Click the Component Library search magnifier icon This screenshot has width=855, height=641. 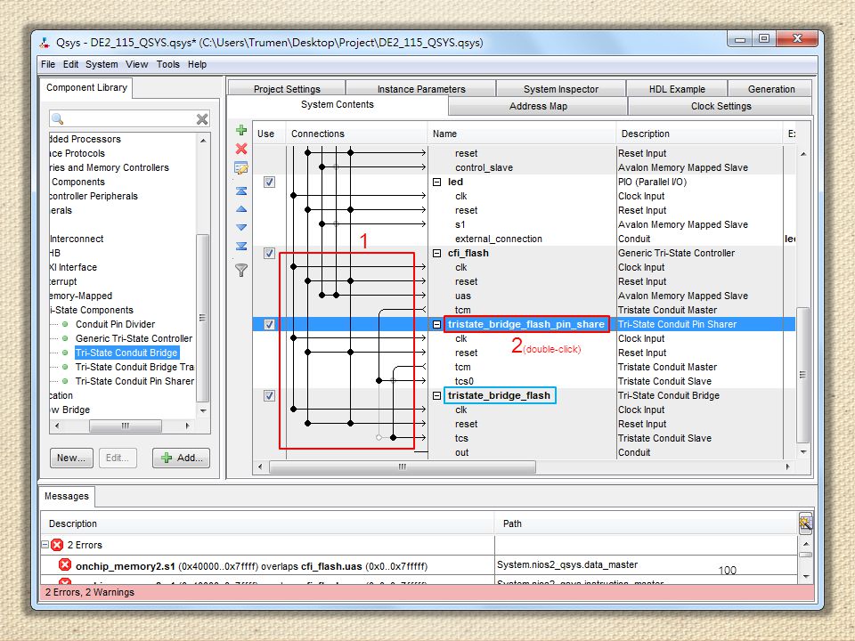[x=57, y=118]
